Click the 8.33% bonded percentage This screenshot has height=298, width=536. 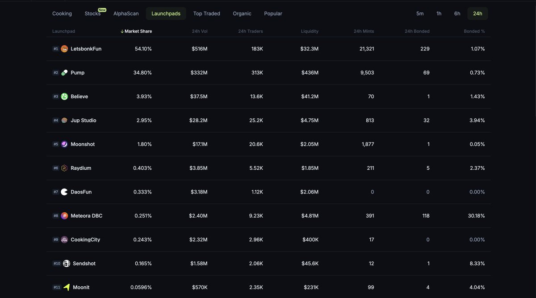(x=477, y=264)
